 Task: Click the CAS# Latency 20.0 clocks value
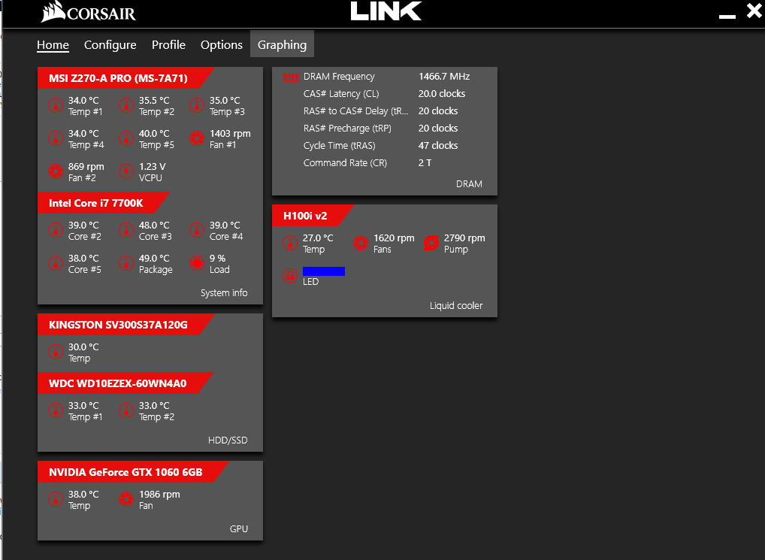[442, 94]
